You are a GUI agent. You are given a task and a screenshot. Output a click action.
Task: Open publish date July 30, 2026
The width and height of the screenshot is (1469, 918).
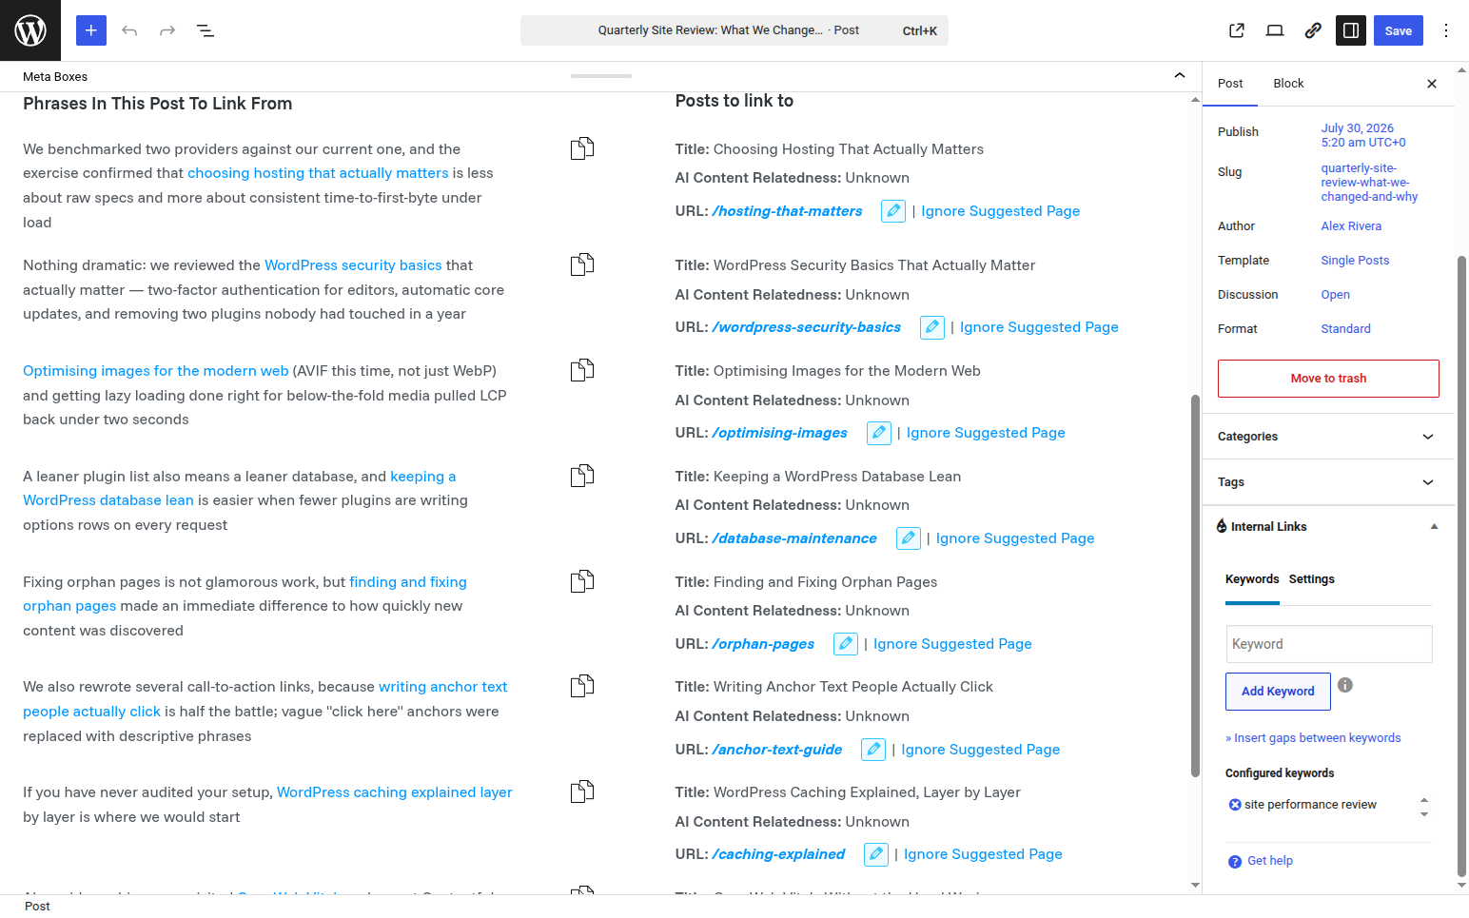pyautogui.click(x=1362, y=135)
